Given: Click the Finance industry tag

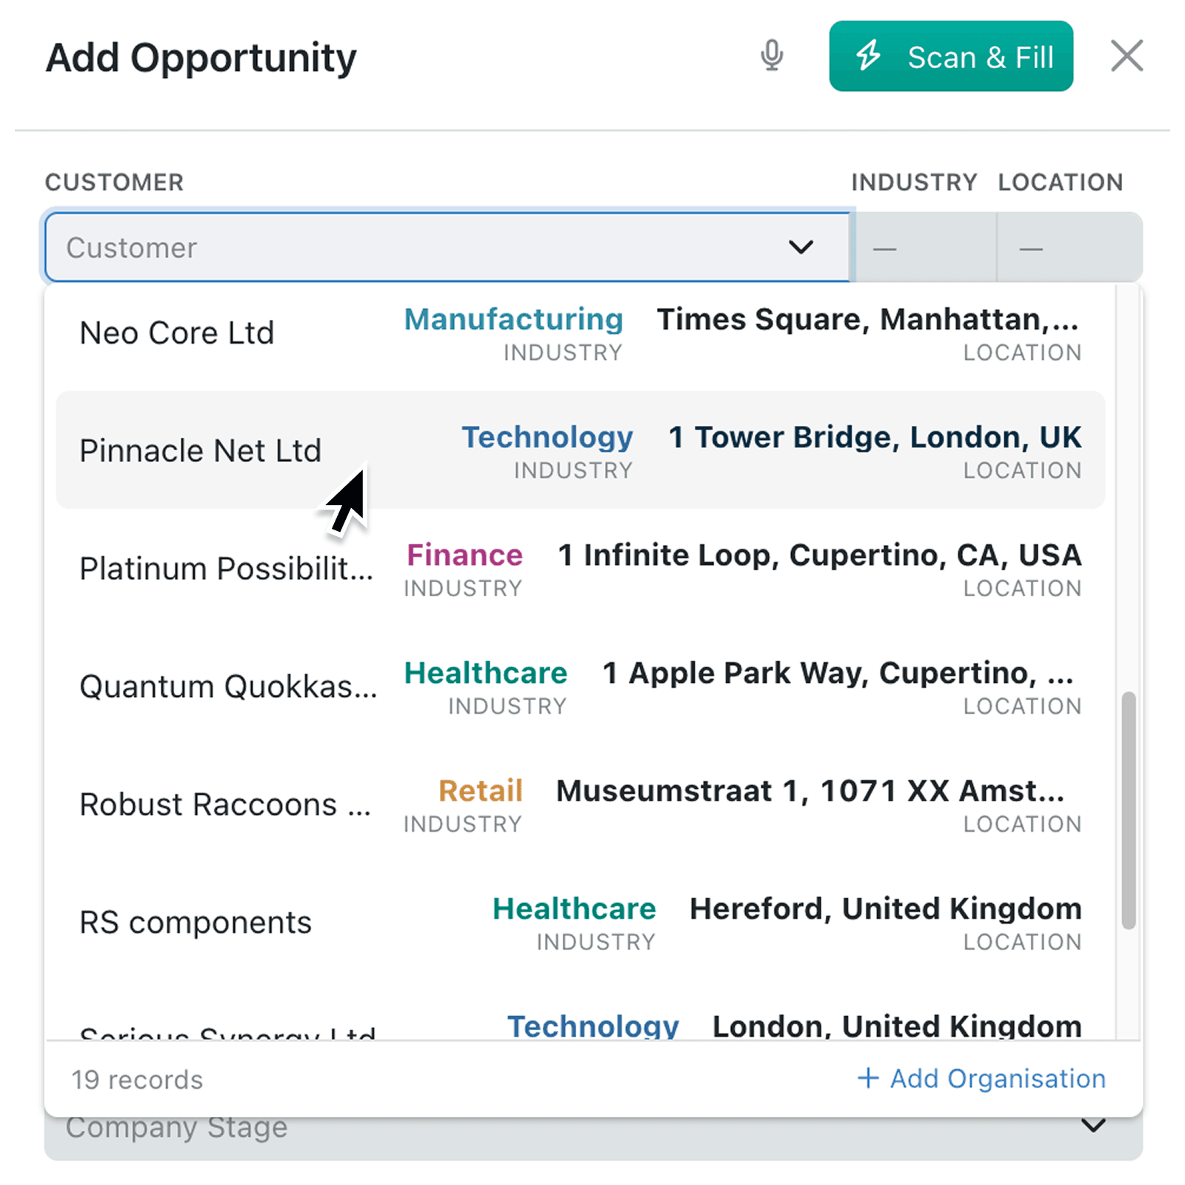Looking at the screenshot, I should 464,555.
